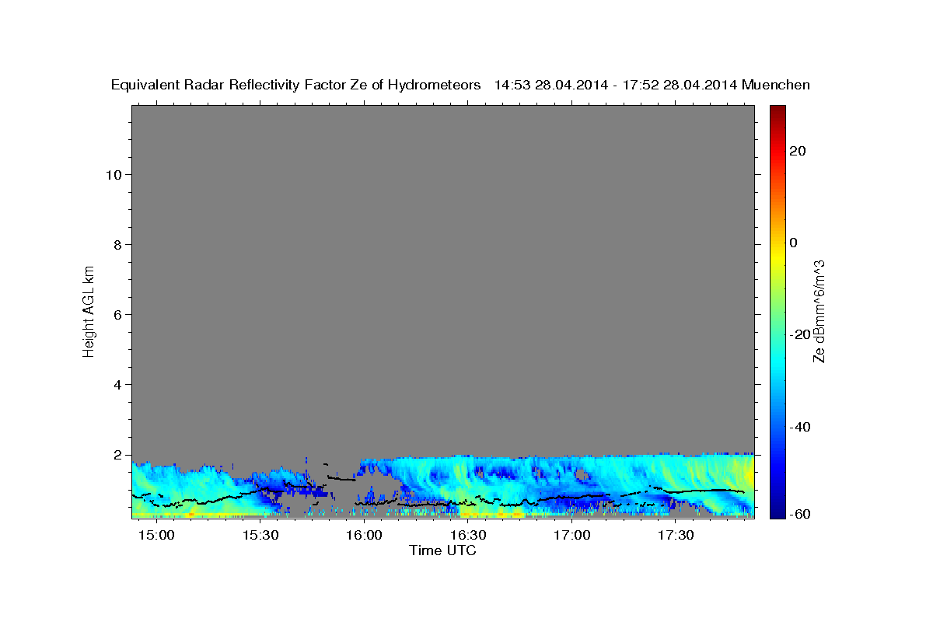Viewport: 933px width, 622px height.
Task: Click the 'Height AGL km' axis label
Action: 89,310
